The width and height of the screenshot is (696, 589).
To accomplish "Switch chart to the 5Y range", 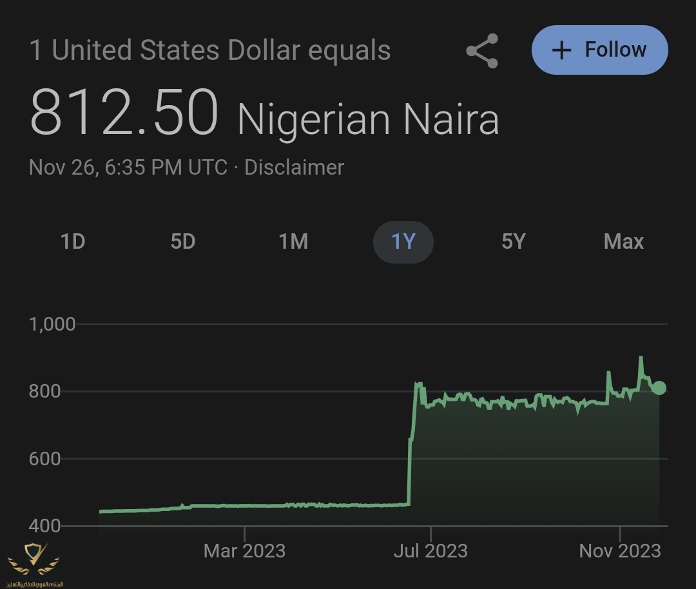I will 514,242.
